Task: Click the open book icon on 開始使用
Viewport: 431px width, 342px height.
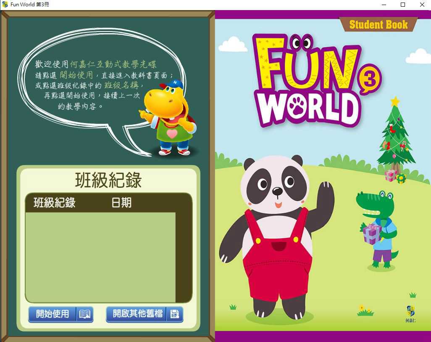Action: (x=85, y=314)
